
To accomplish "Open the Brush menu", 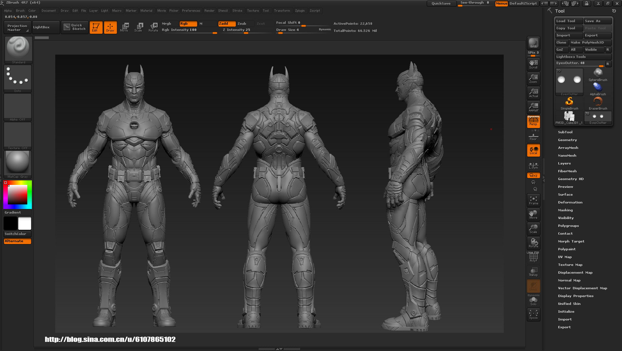I will click(x=20, y=11).
